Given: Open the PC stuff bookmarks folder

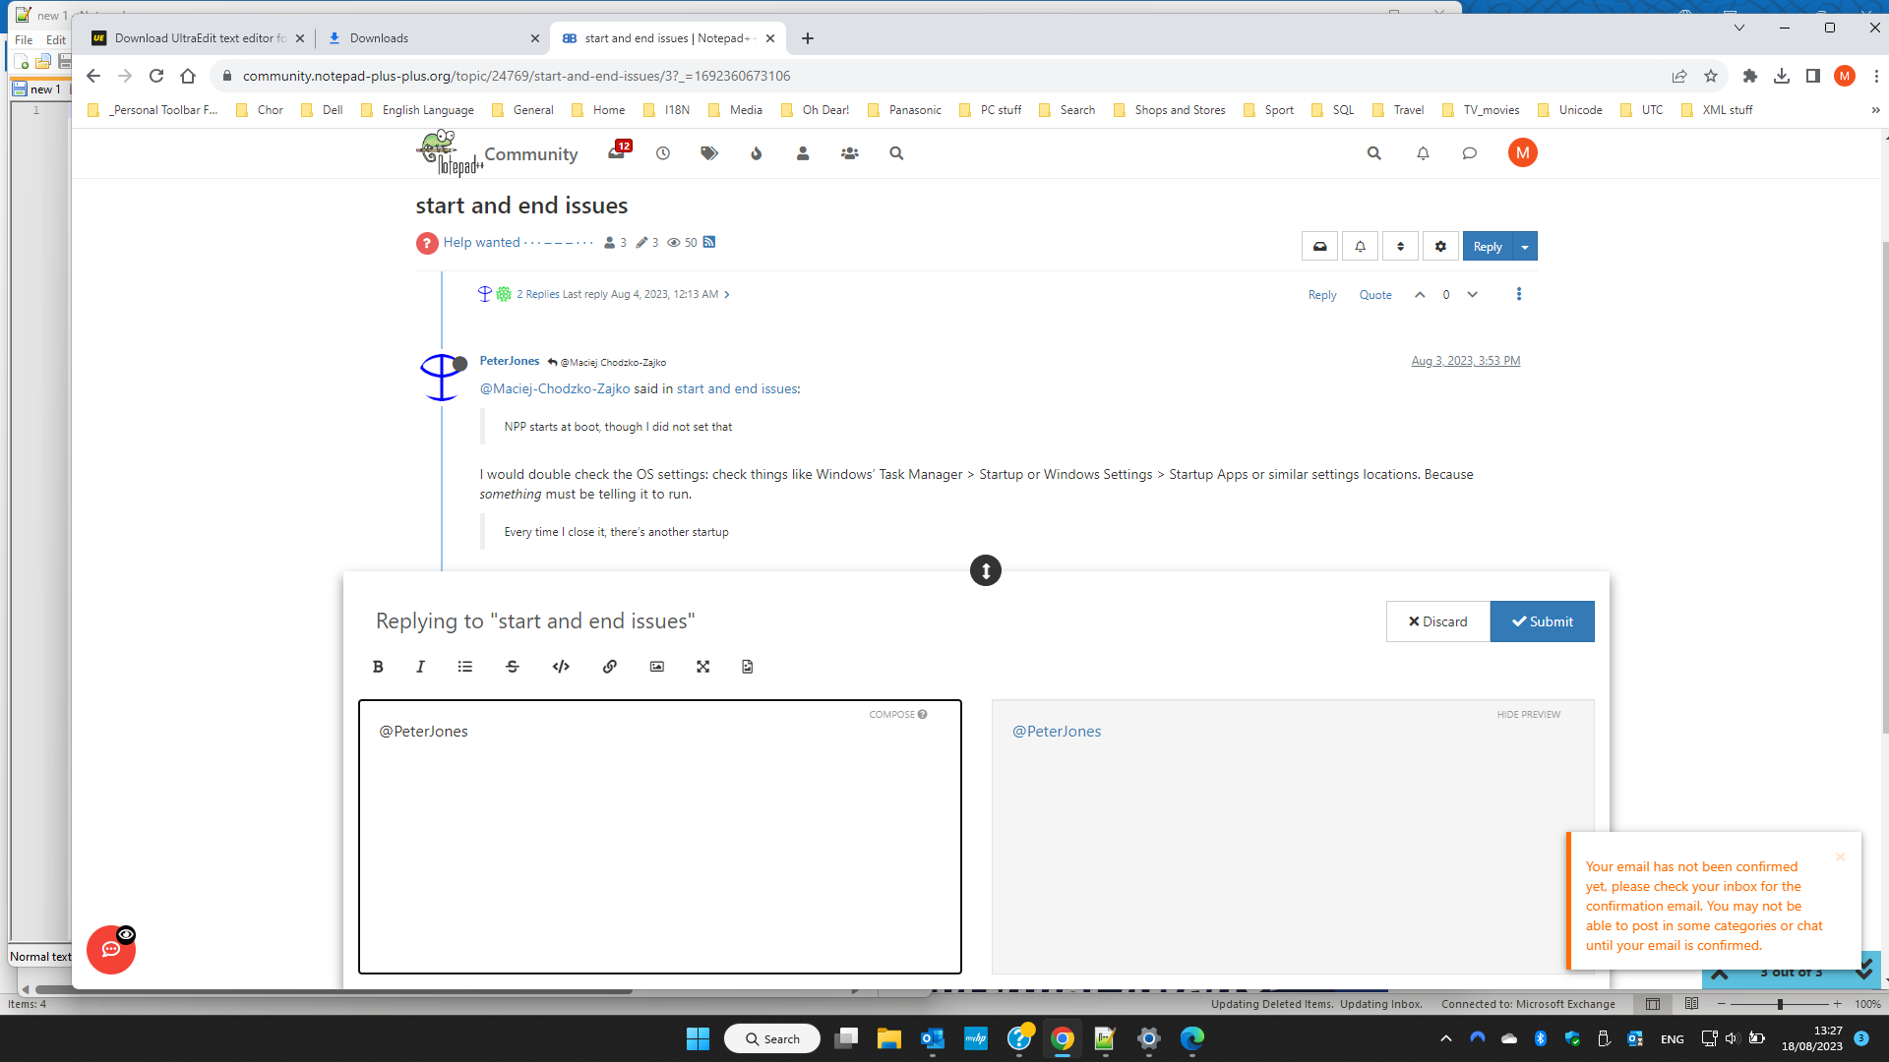Looking at the screenshot, I should click(x=991, y=110).
